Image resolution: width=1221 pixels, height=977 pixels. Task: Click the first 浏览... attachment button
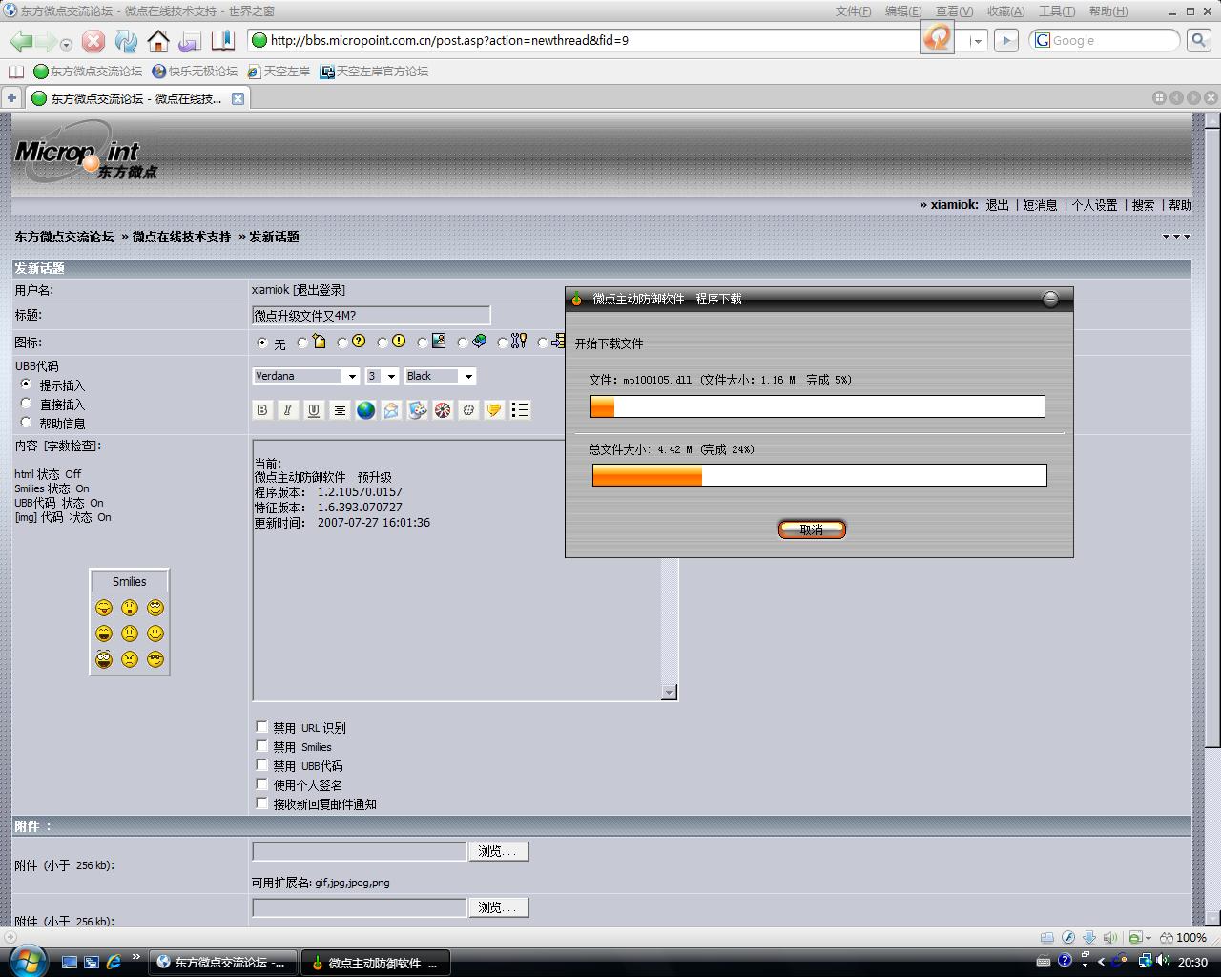(x=498, y=851)
